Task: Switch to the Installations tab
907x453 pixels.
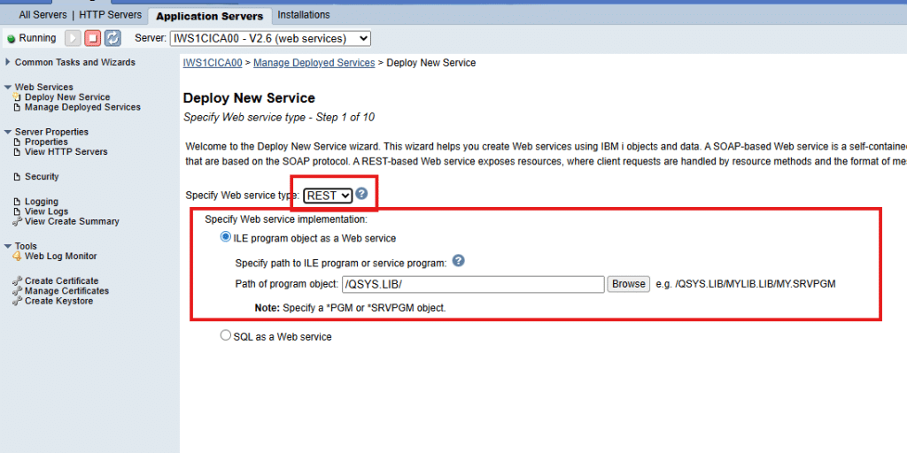Action: 303,15
